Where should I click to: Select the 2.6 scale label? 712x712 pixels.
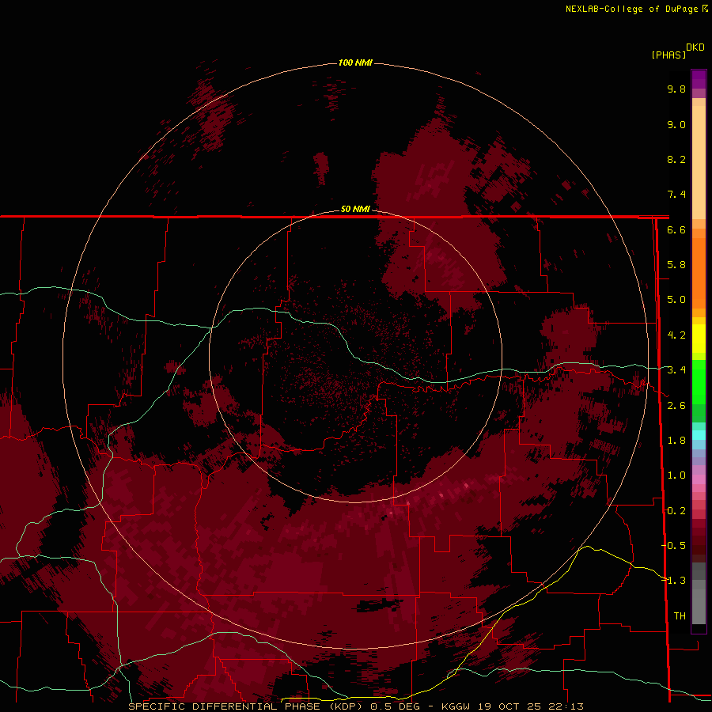click(x=676, y=405)
